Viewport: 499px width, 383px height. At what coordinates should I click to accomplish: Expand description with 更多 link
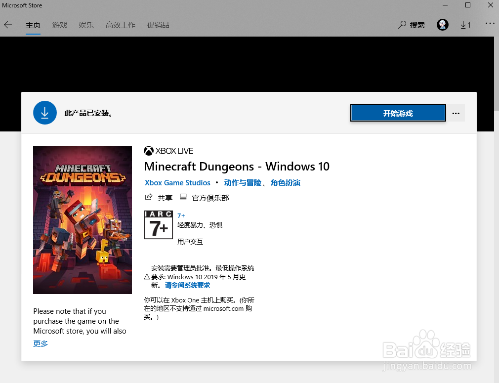41,343
